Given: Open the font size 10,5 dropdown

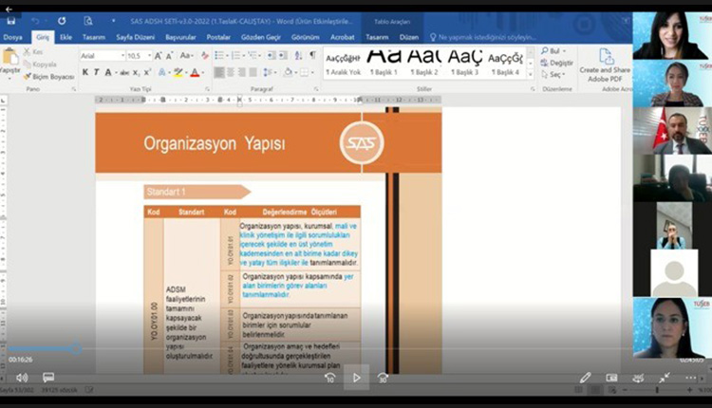Looking at the screenshot, I should [138, 56].
